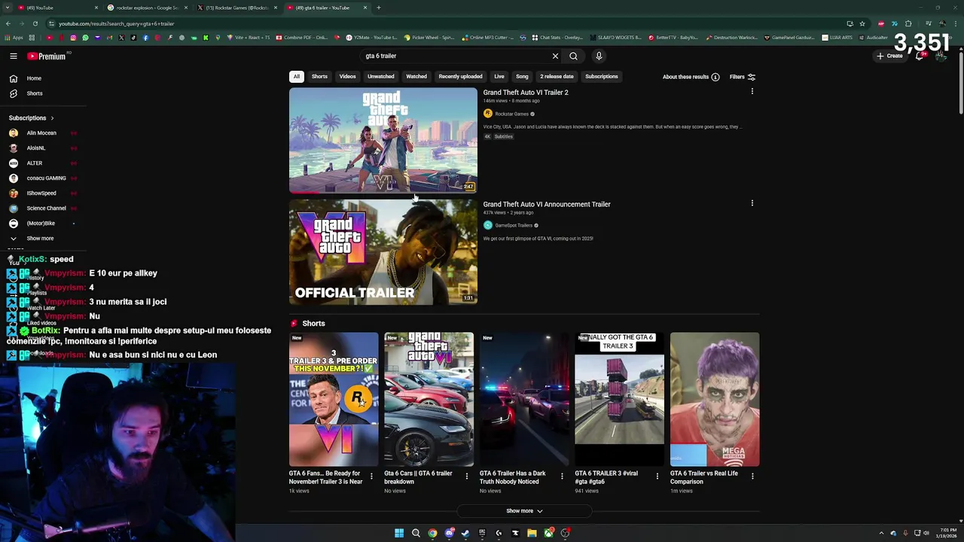Open notifications bell
Viewport: 964px width, 542px height.
point(920,56)
